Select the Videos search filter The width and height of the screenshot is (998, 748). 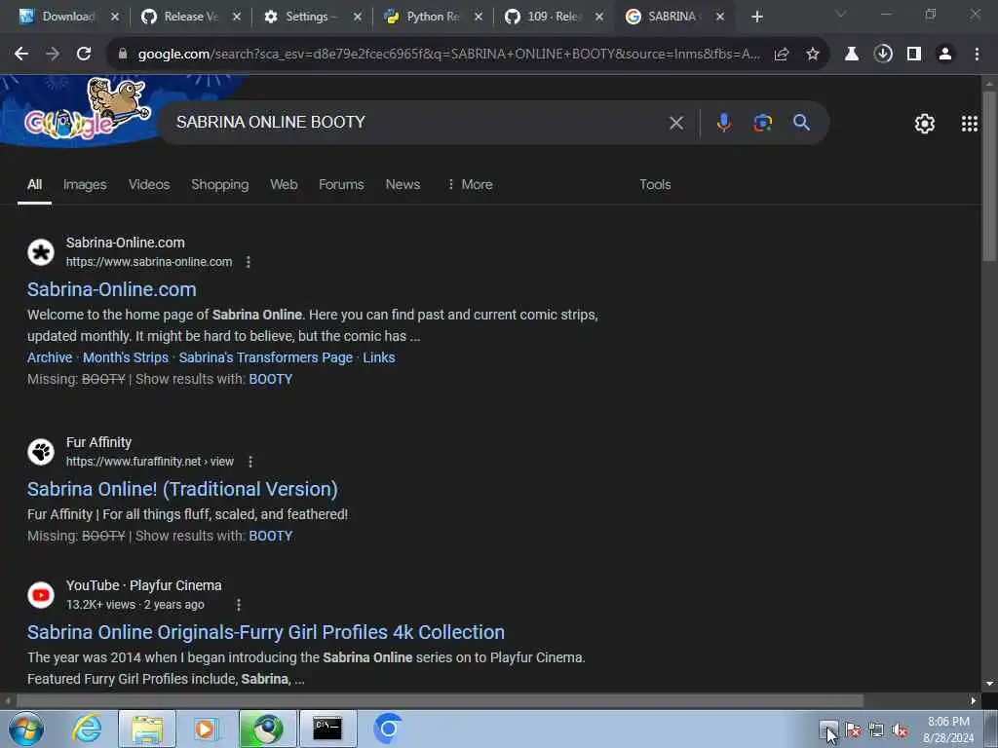149,184
